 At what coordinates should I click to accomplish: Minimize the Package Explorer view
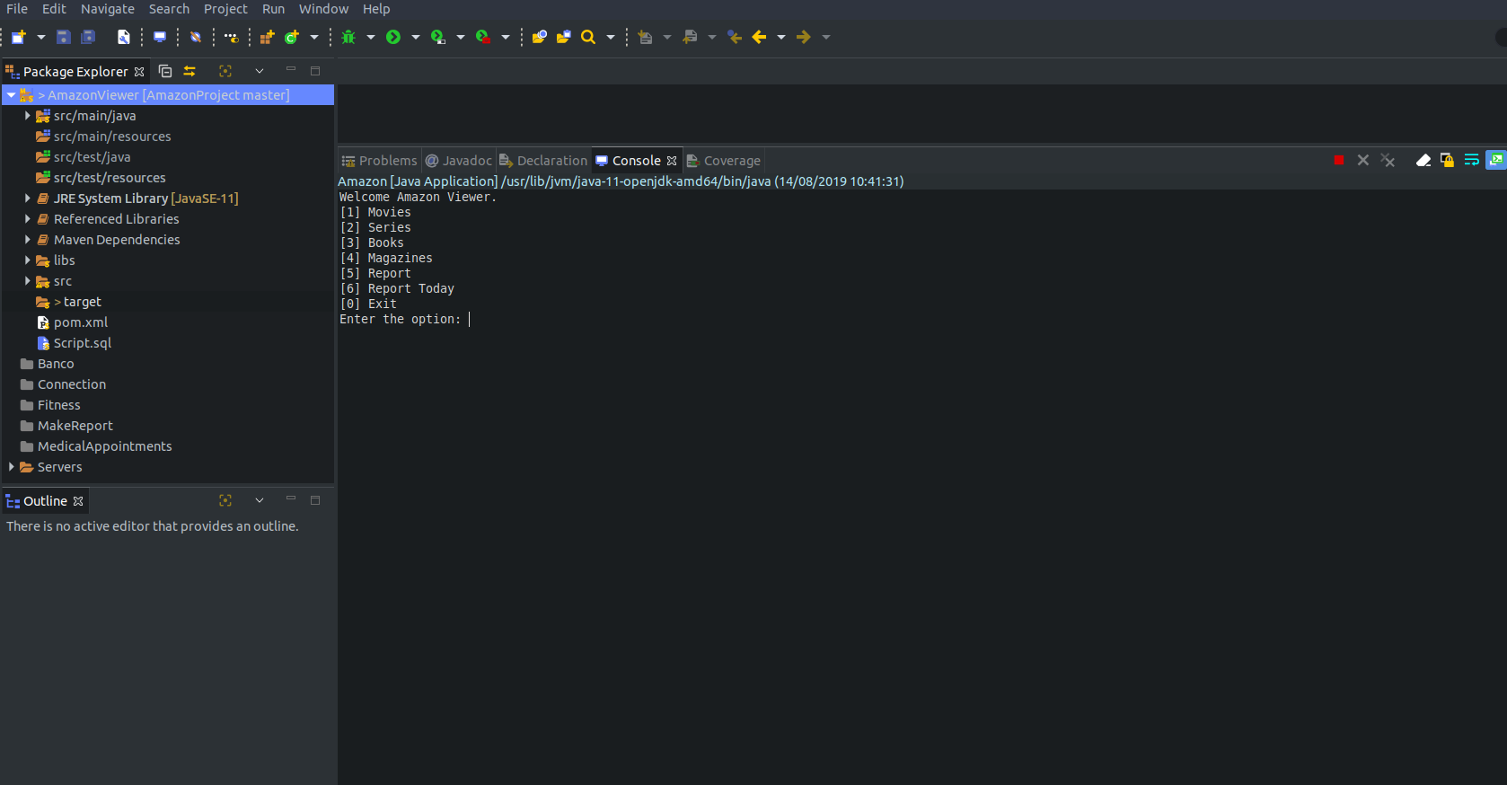click(291, 69)
